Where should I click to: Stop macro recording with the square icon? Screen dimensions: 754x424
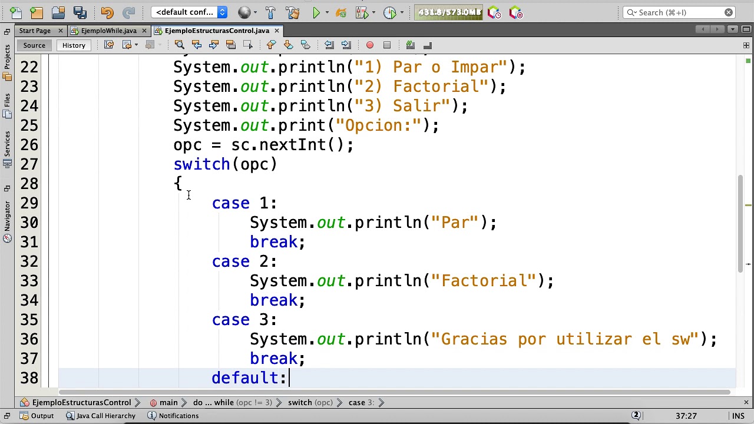click(x=387, y=45)
